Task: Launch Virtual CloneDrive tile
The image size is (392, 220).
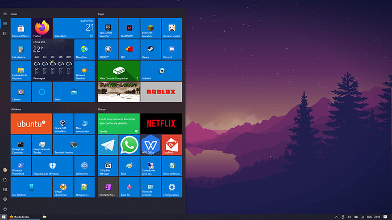Action: 63,187
